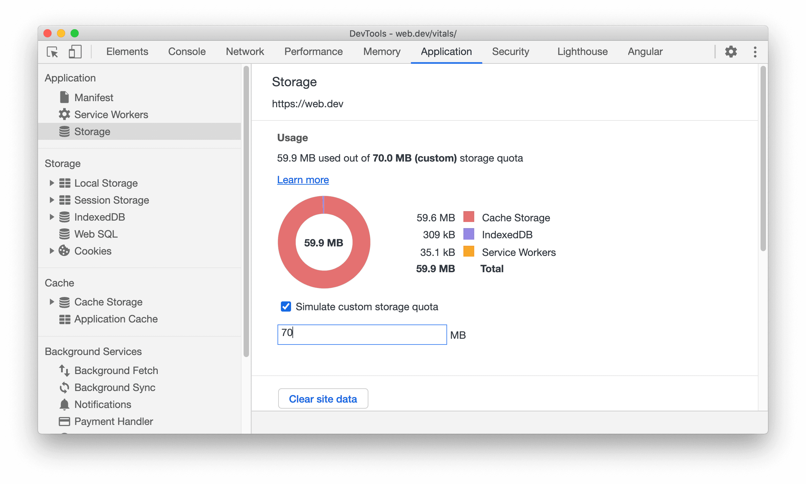Expand the Local Storage tree item
This screenshot has width=806, height=484.
[51, 183]
